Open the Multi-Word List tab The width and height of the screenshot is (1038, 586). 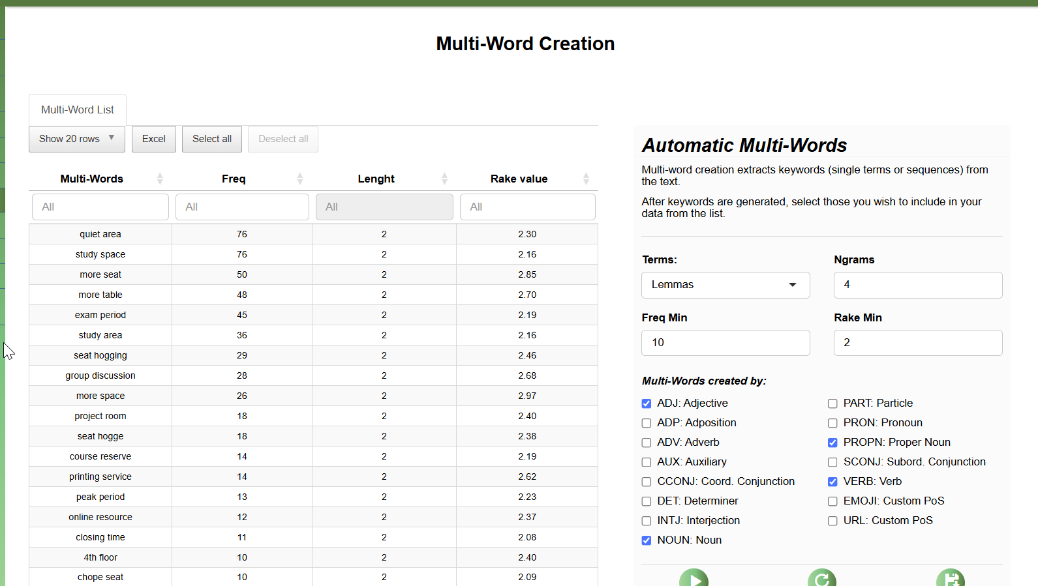78,110
